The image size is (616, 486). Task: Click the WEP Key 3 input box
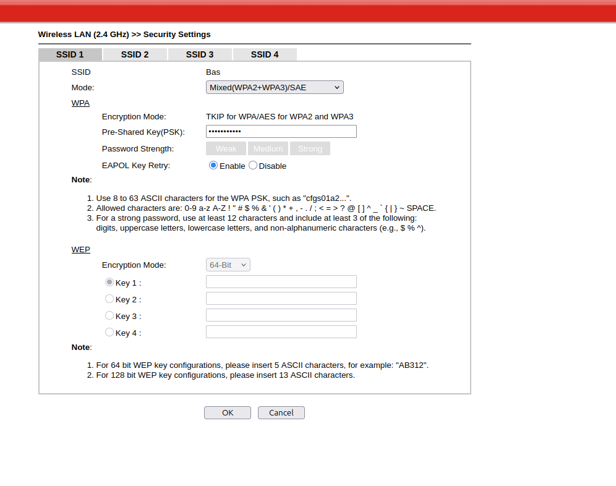coord(281,315)
